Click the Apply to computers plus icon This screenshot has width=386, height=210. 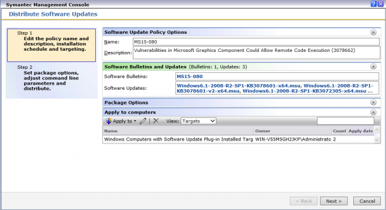click(109, 121)
